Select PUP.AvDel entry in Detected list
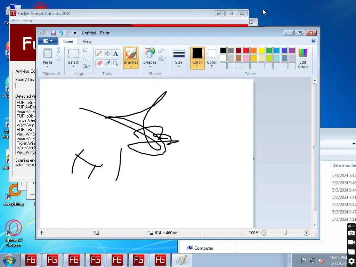 (x=26, y=107)
